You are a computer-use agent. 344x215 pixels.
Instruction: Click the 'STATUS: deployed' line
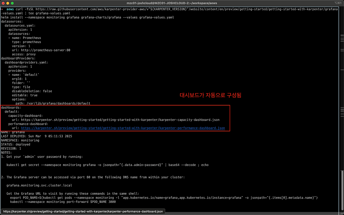coord(16,144)
